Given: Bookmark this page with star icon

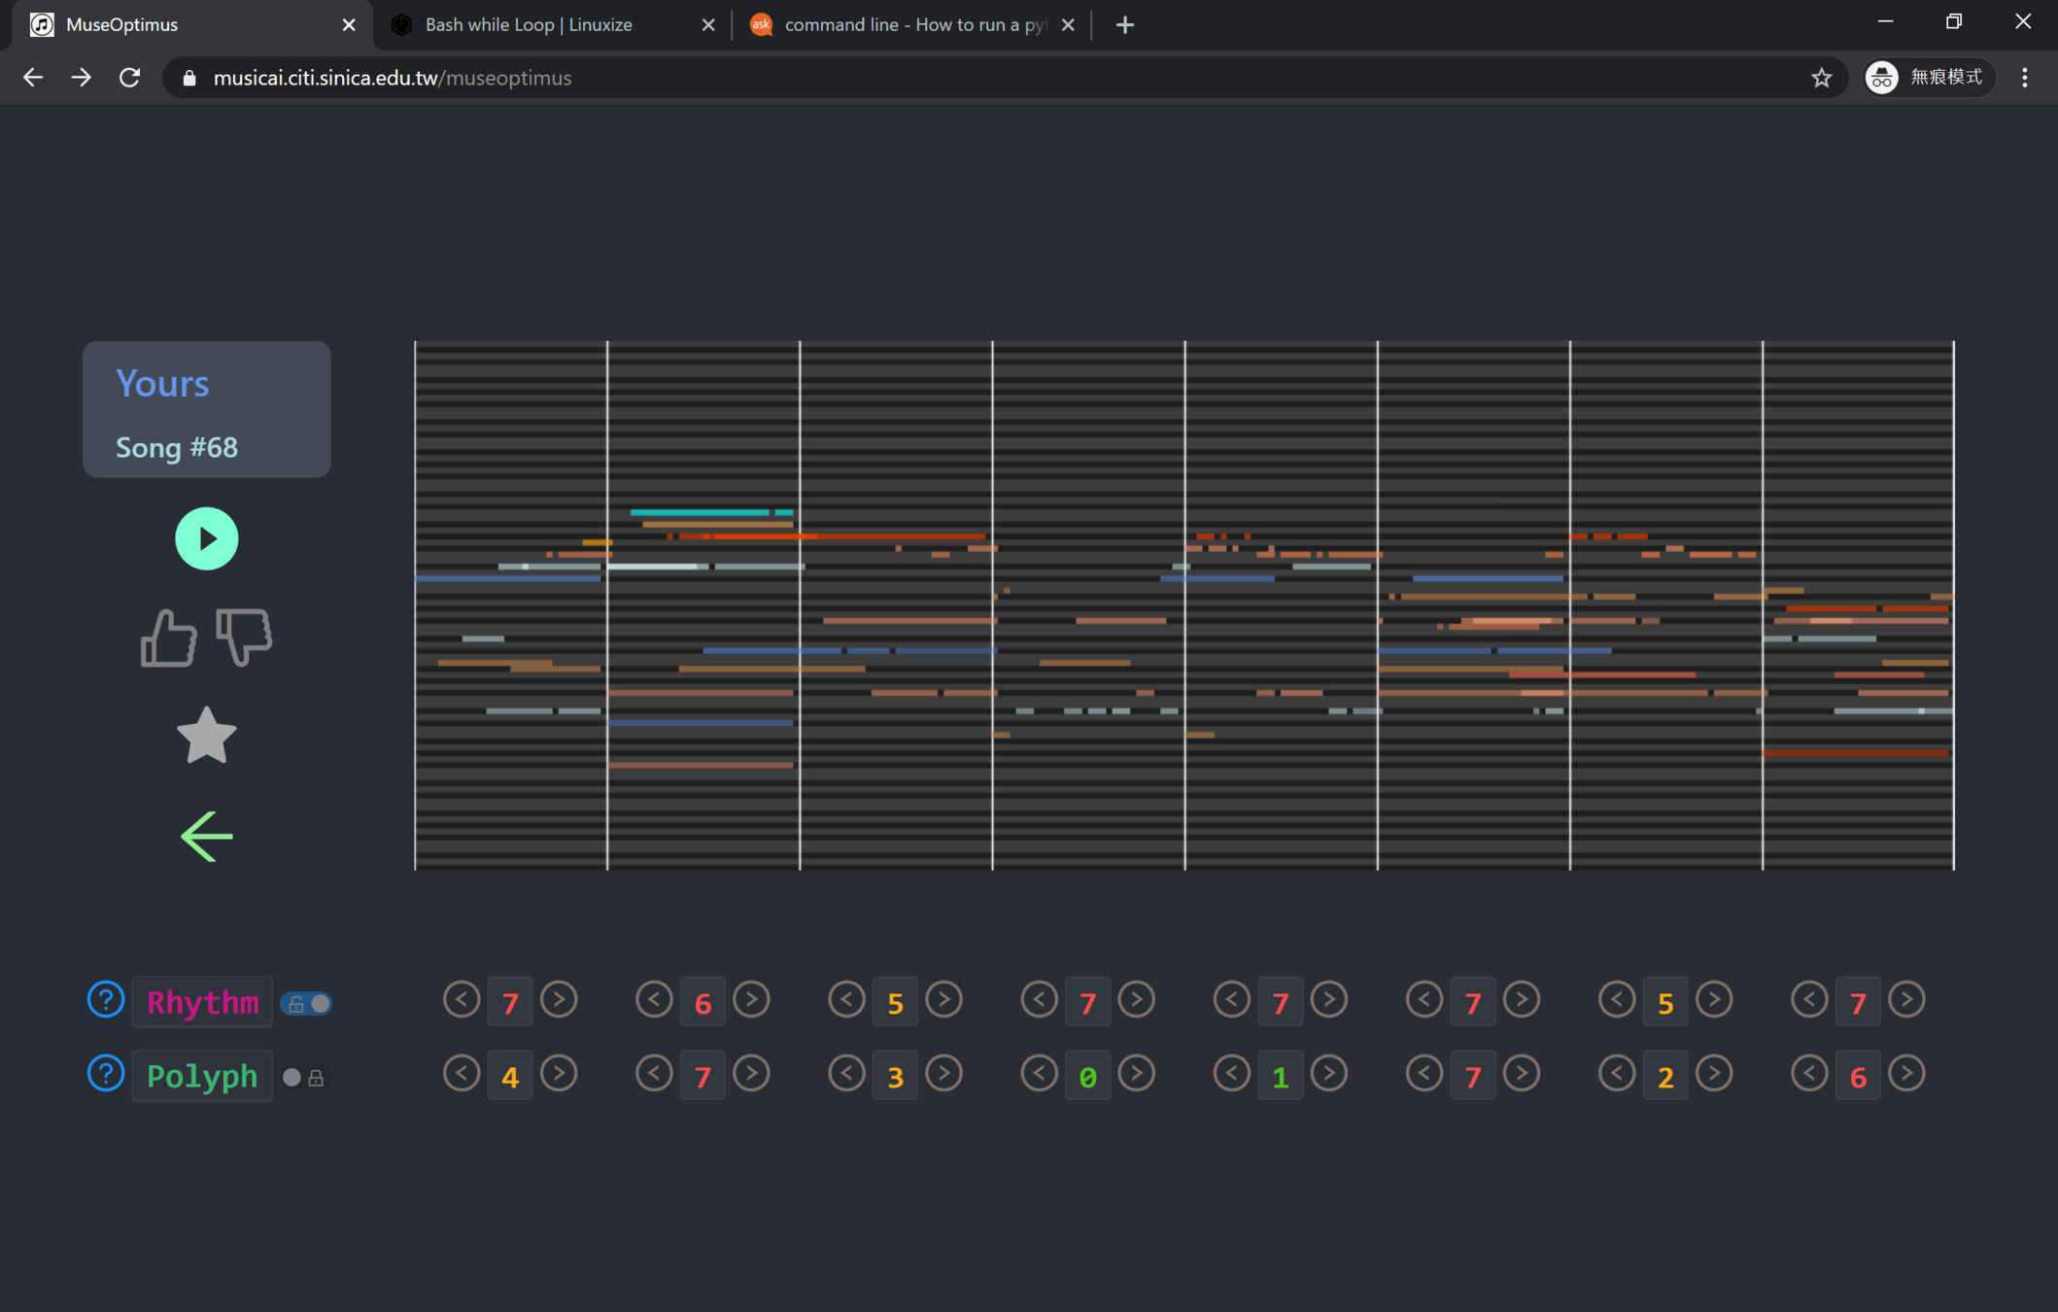Looking at the screenshot, I should click(1821, 78).
